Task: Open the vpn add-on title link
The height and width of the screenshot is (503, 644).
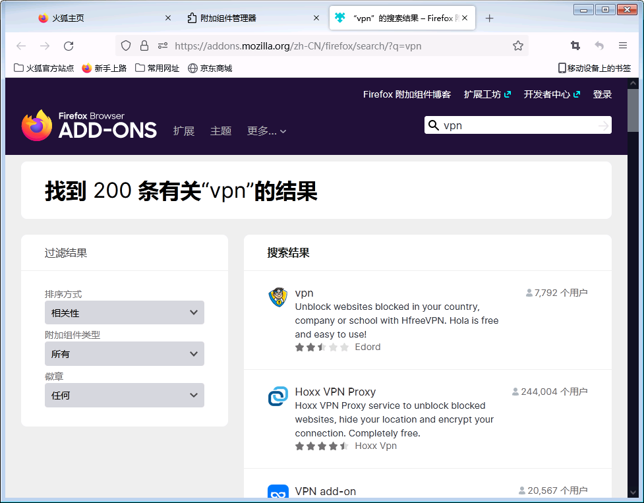Action: (304, 293)
